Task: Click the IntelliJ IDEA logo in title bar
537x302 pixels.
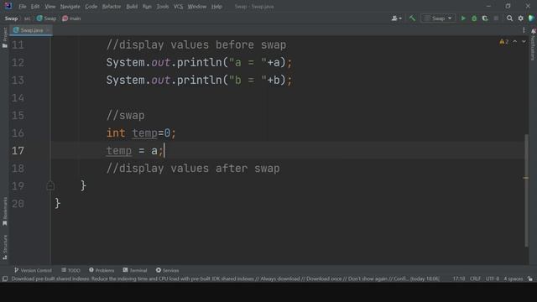Action: point(8,6)
